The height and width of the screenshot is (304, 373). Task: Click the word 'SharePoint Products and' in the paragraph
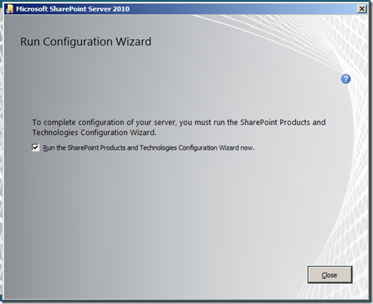point(283,122)
